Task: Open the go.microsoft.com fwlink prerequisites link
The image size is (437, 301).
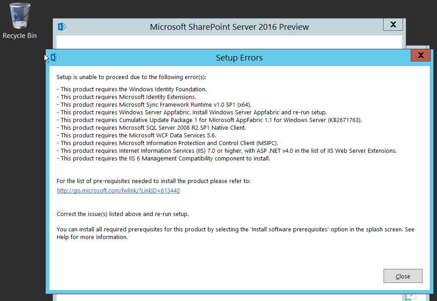Action: tap(118, 191)
